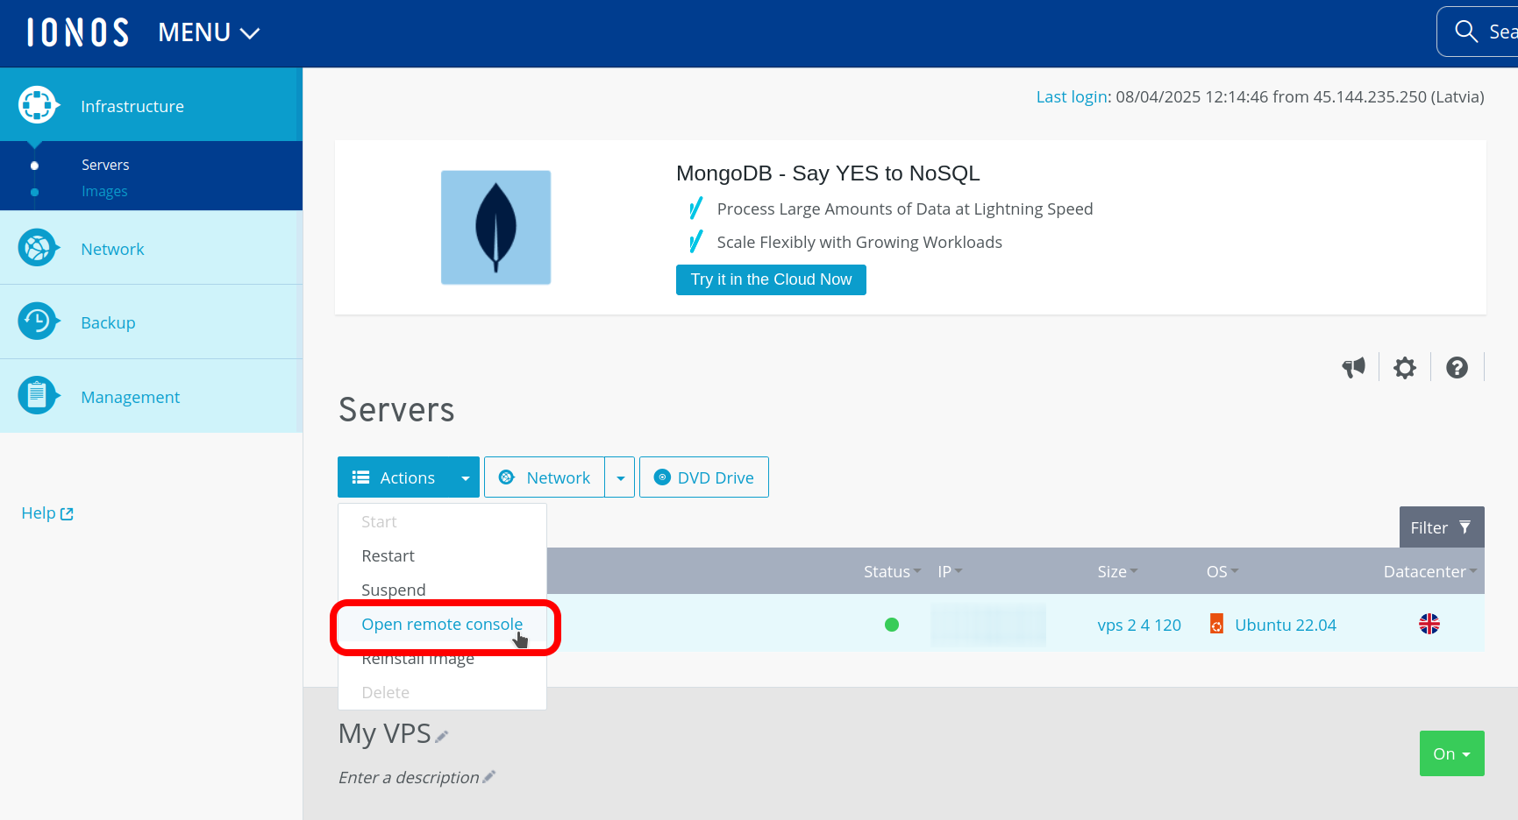Click the green server status dot

(892, 625)
